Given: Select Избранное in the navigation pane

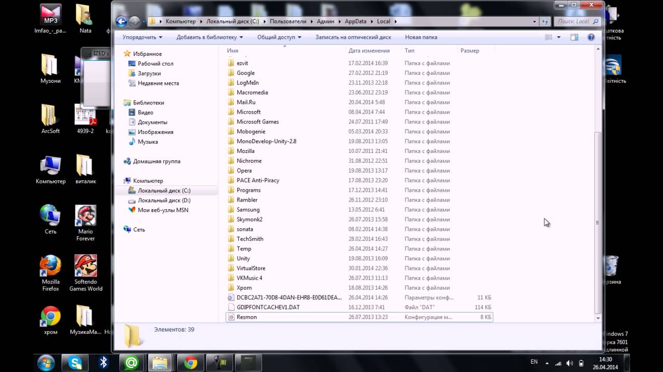Looking at the screenshot, I should pos(147,54).
